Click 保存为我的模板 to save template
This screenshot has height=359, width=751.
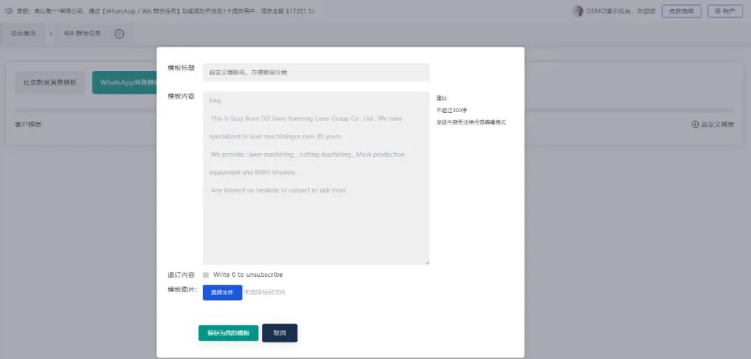pyautogui.click(x=228, y=333)
